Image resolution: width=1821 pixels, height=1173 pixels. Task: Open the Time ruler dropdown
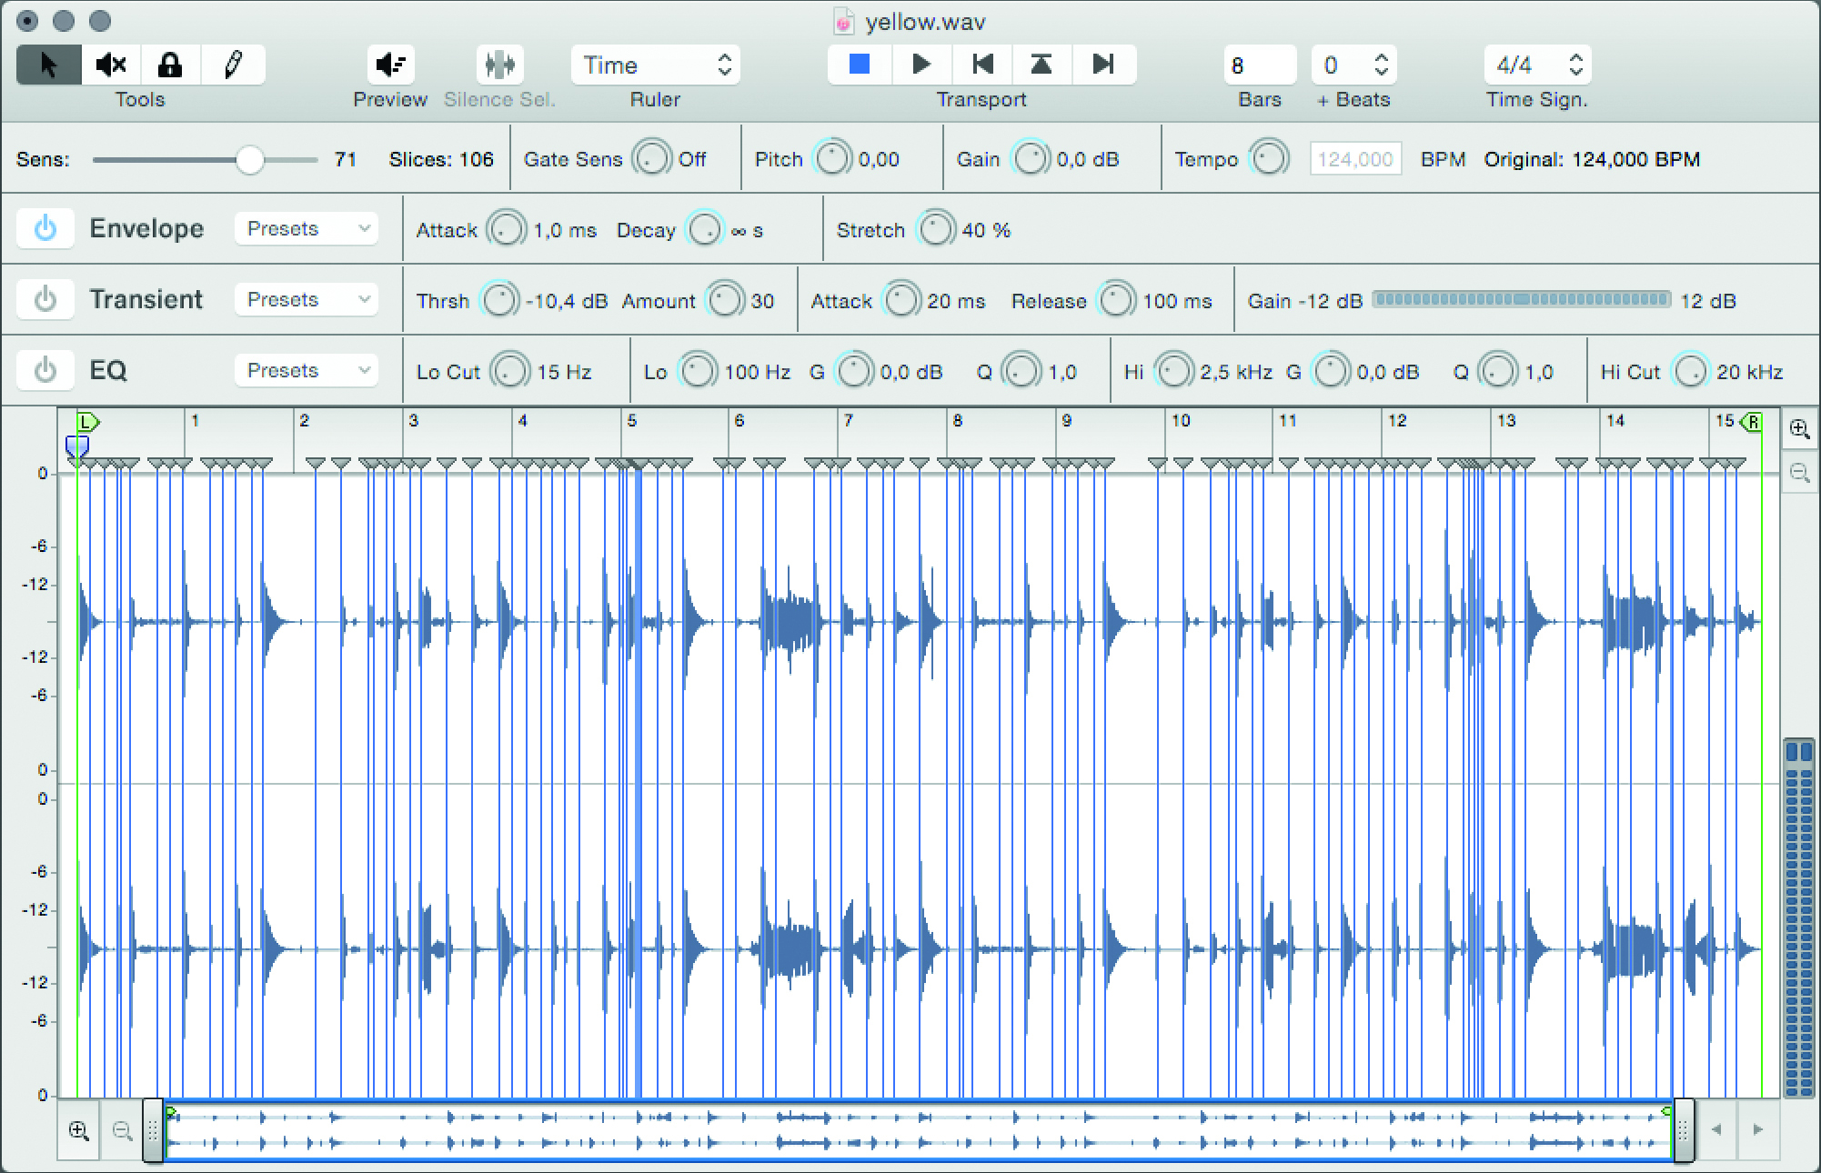[655, 65]
